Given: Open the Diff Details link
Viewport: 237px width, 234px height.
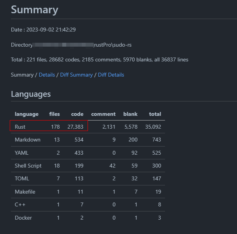Looking at the screenshot, I should tap(111, 75).
